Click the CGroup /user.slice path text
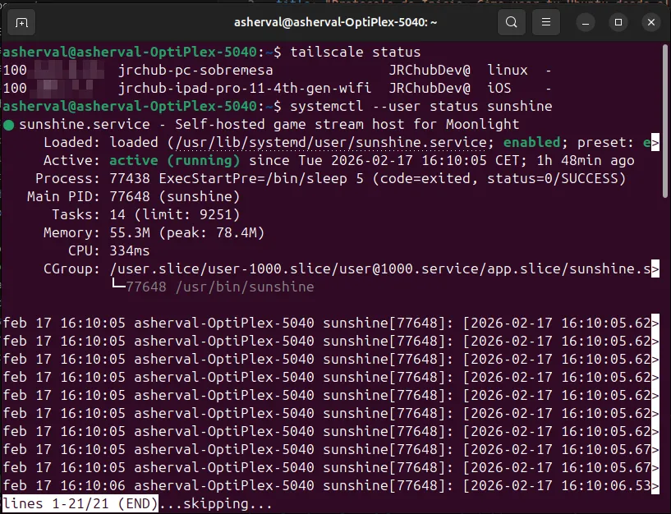The image size is (671, 514). [x=380, y=268]
